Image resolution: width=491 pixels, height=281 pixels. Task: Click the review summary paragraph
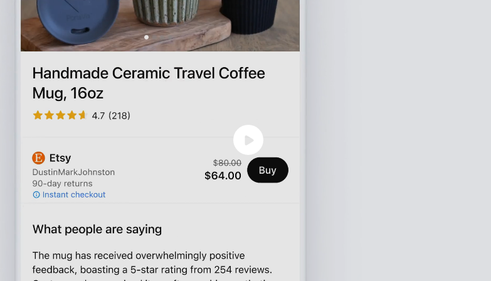[152, 262]
